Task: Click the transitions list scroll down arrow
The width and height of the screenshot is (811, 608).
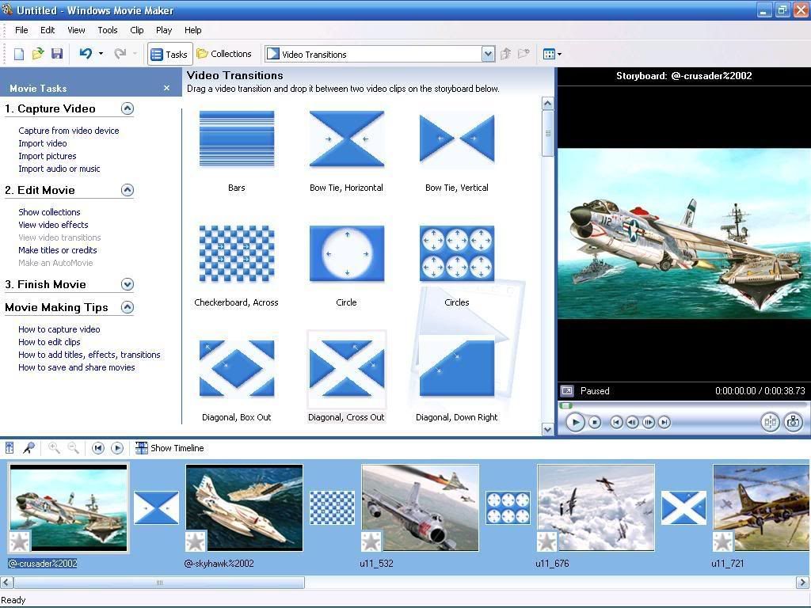Action: click(x=548, y=429)
